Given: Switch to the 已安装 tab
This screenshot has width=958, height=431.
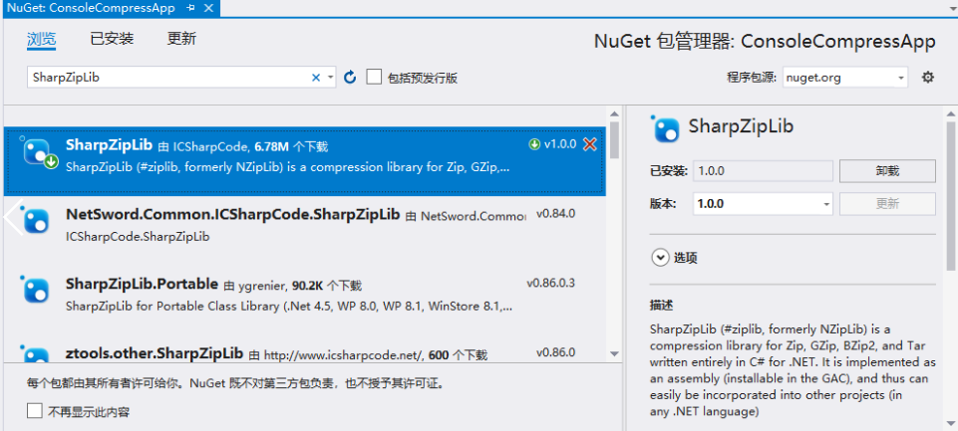Looking at the screenshot, I should pos(112,39).
